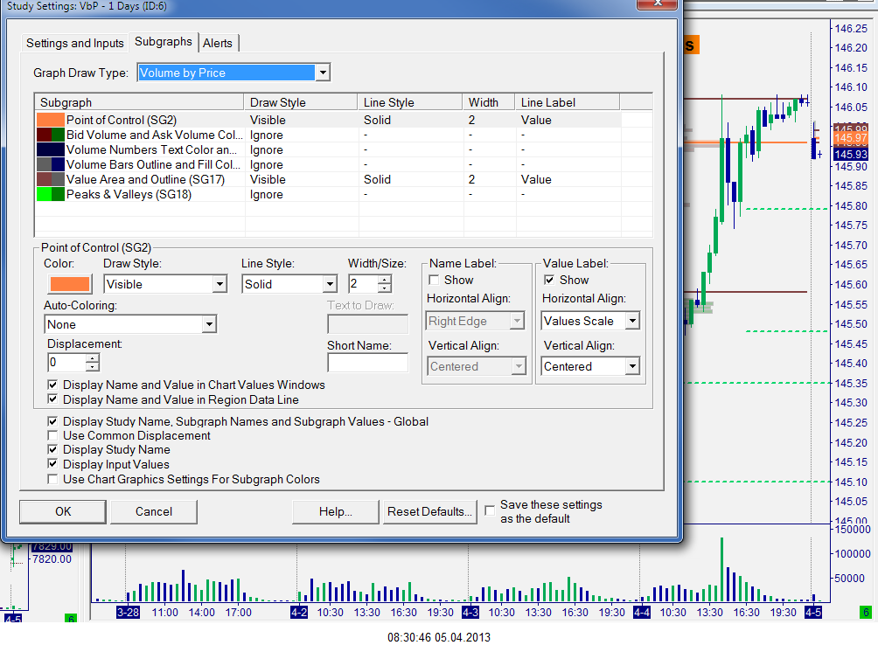
Task: Click Reset Defaults button
Action: click(x=430, y=511)
